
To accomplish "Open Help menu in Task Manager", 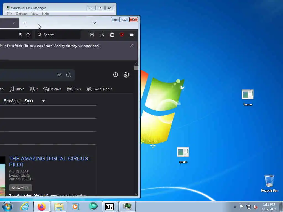I will [x=45, y=14].
